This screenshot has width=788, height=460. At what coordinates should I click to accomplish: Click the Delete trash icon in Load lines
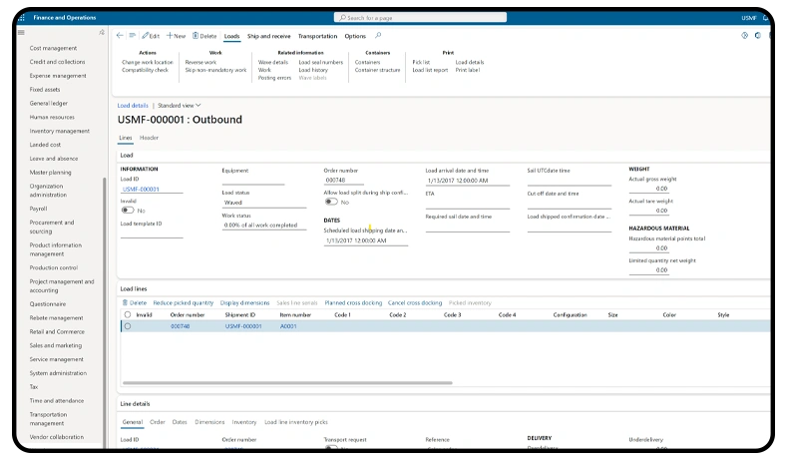135,303
